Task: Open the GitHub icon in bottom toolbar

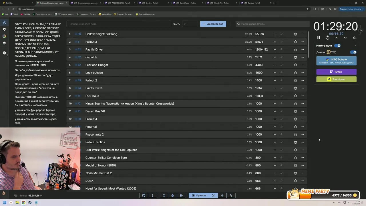Action: click(144, 195)
